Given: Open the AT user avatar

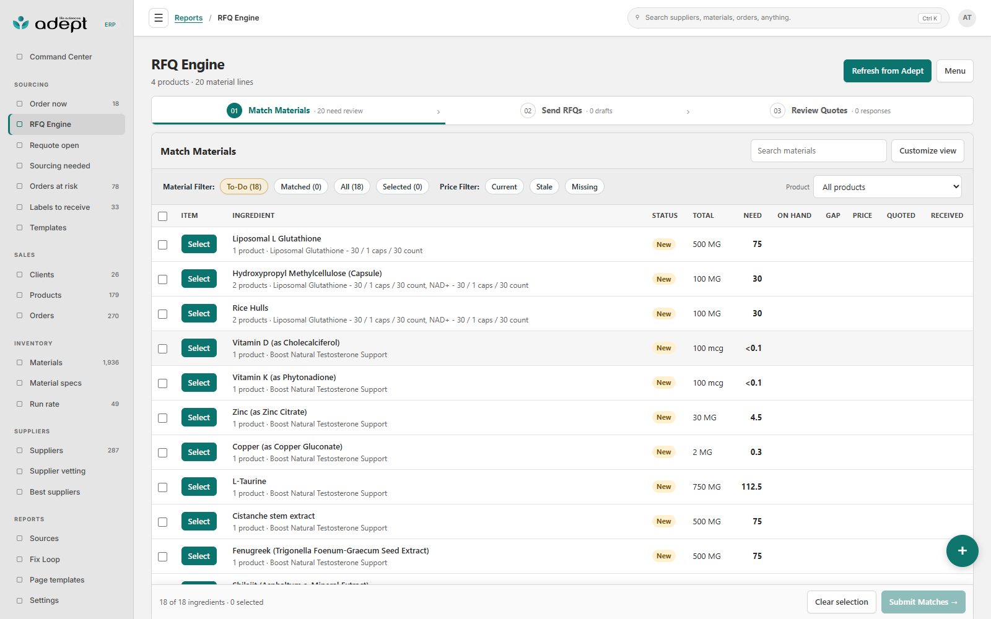Looking at the screenshot, I should point(967,18).
